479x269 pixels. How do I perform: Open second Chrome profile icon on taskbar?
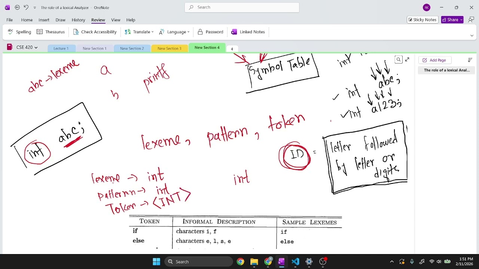pyautogui.click(x=268, y=262)
